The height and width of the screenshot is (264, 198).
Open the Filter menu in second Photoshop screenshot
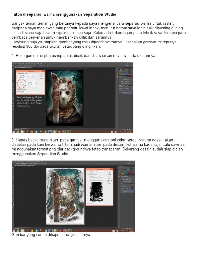click(x=32, y=161)
